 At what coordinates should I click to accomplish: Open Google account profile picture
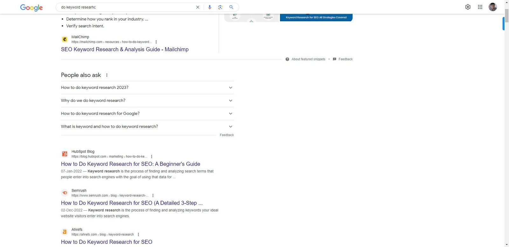point(493,7)
